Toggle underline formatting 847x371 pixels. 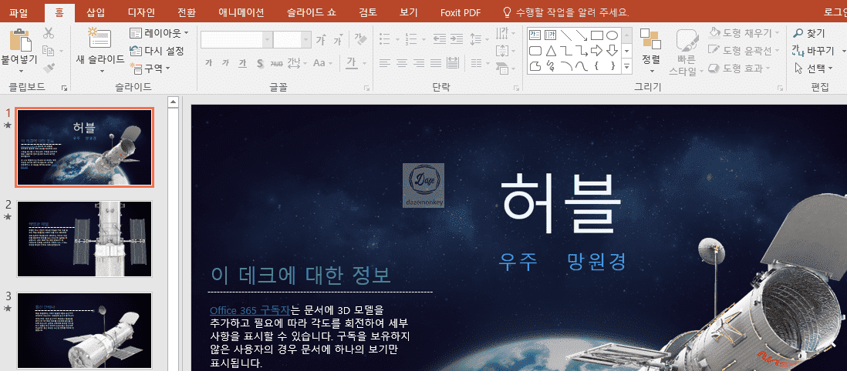click(243, 64)
